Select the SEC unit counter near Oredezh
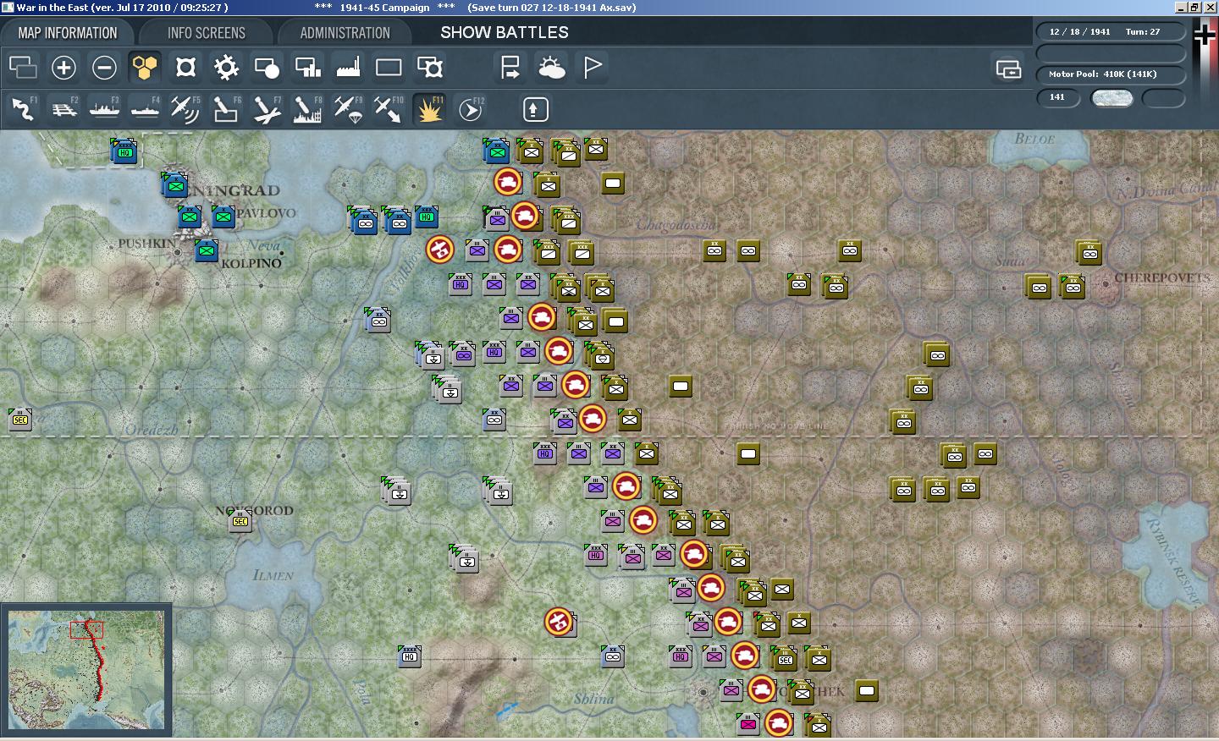The width and height of the screenshot is (1219, 741). coord(20,420)
